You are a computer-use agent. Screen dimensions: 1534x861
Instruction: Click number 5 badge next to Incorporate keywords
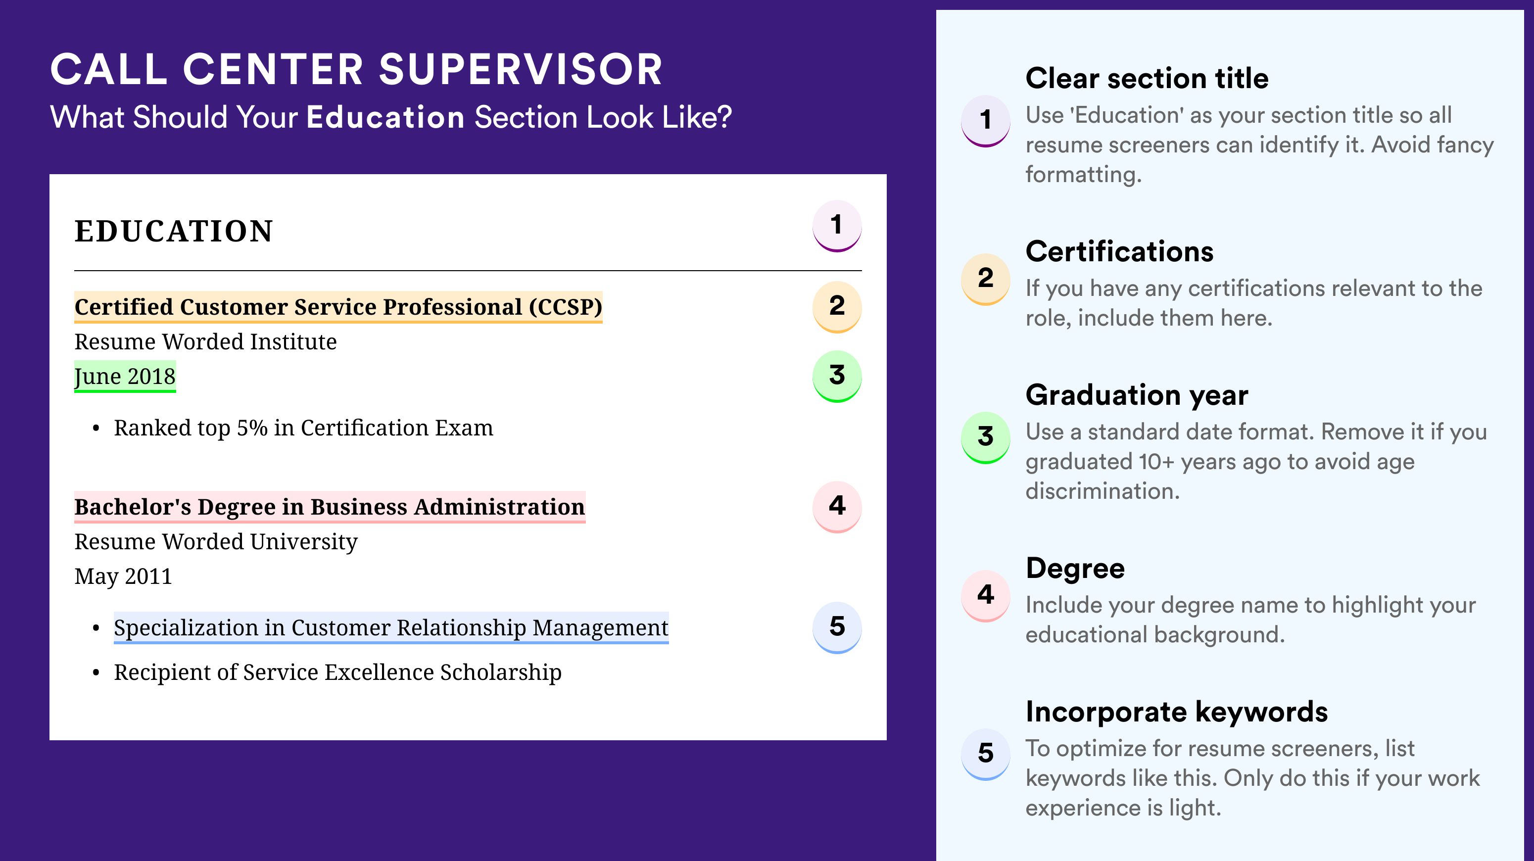(x=986, y=754)
